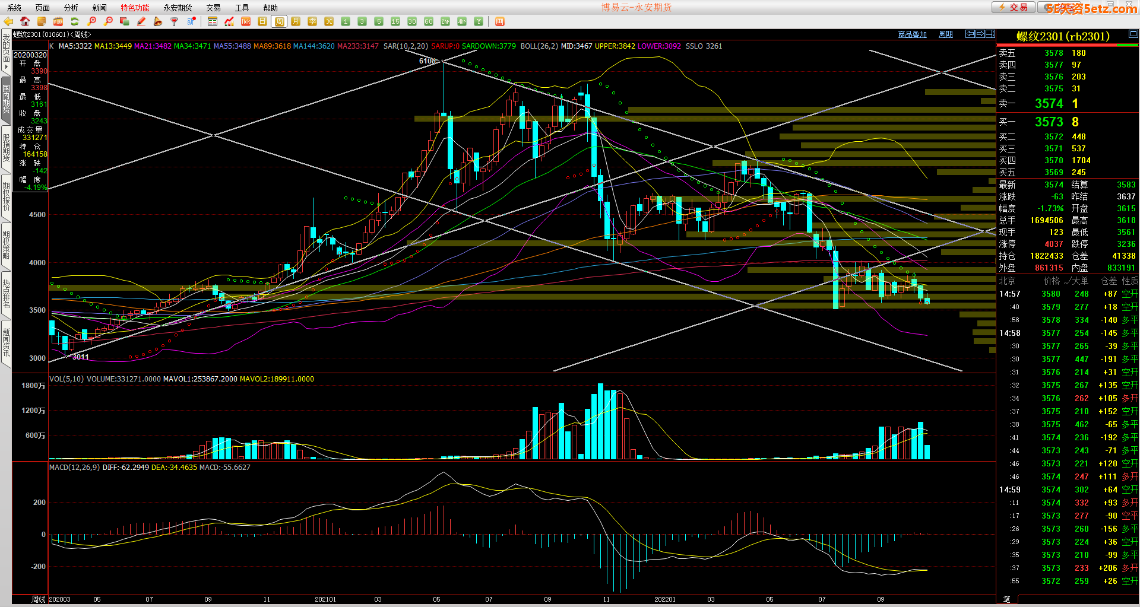Switch to 期权策略 side tab
This screenshot has height=607, width=1140.
6,246
